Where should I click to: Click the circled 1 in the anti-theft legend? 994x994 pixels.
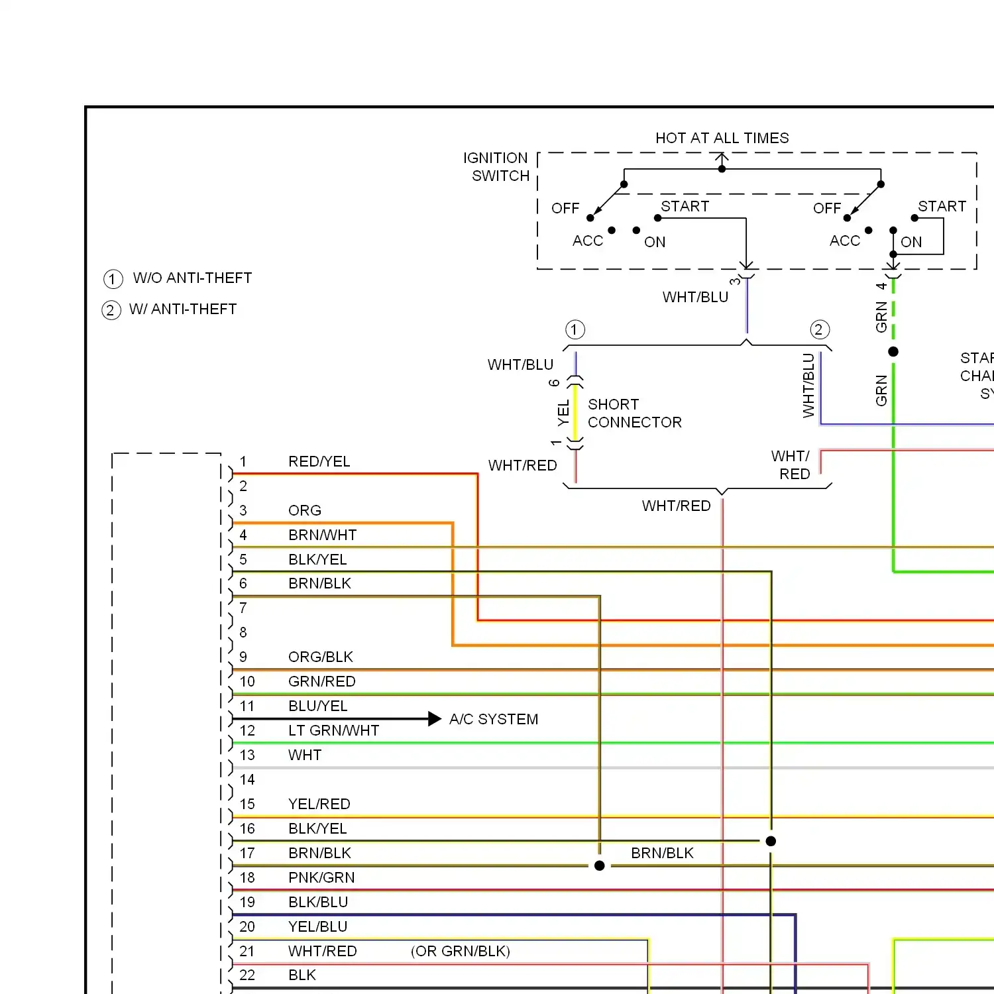pyautogui.click(x=113, y=279)
